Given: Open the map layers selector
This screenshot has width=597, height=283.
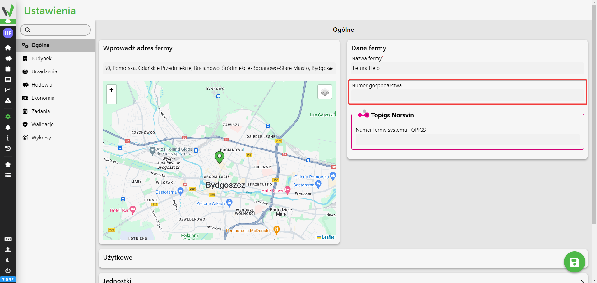Looking at the screenshot, I should coord(325,92).
